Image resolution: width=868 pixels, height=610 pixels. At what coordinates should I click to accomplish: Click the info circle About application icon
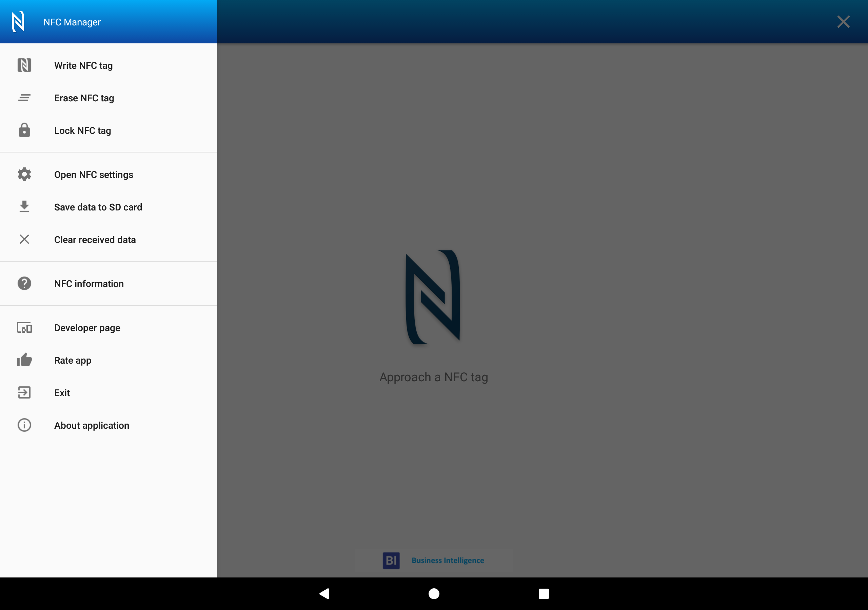[24, 425]
